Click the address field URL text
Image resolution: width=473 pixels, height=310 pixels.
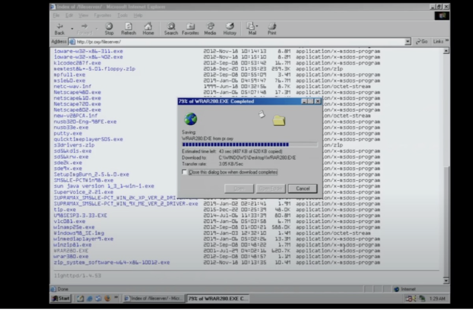coord(99,42)
